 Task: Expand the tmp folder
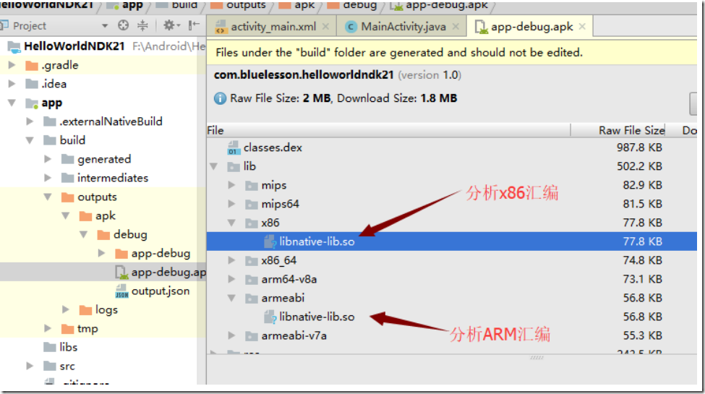point(48,329)
